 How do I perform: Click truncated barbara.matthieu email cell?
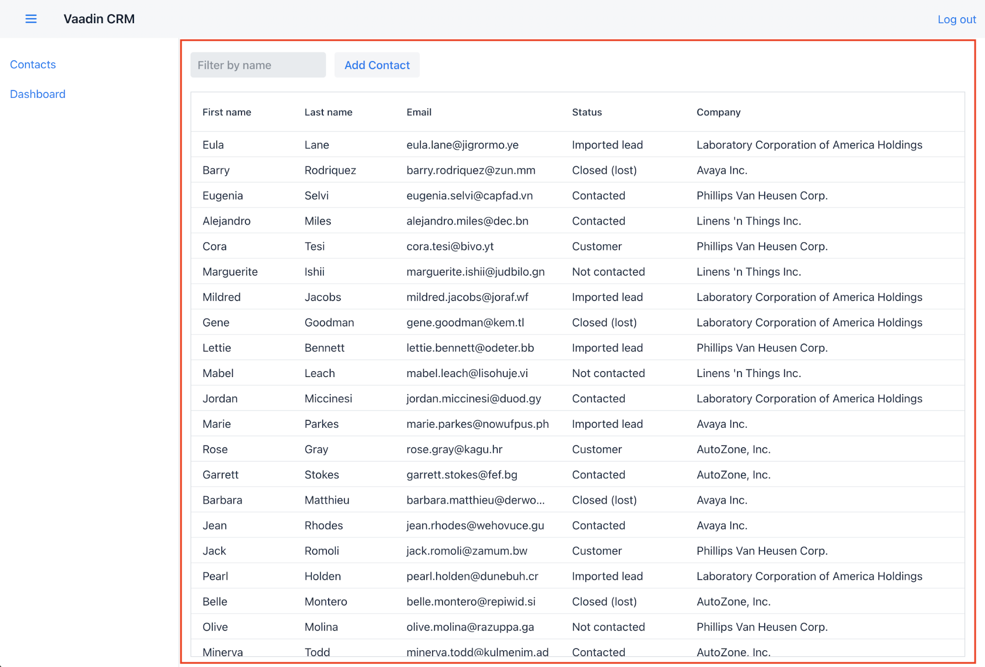tap(476, 500)
